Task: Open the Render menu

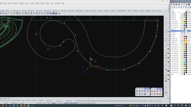Action: pos(37,3)
